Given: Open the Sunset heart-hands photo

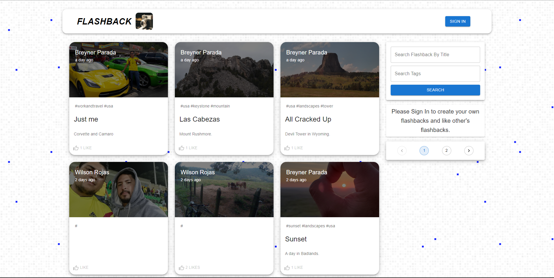Looking at the screenshot, I should pyautogui.click(x=330, y=190).
